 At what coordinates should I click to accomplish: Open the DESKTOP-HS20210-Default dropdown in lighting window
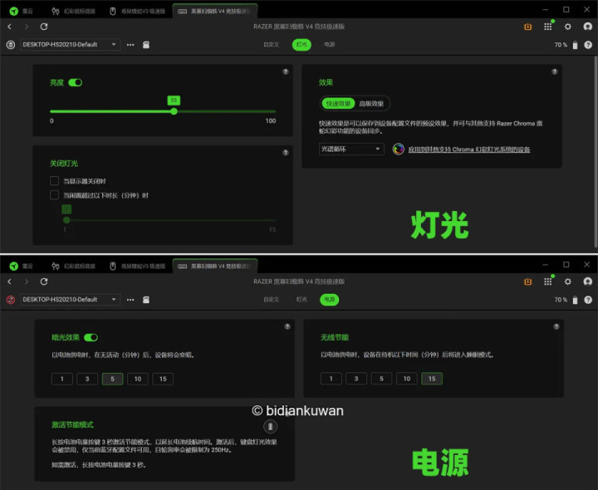pos(70,45)
